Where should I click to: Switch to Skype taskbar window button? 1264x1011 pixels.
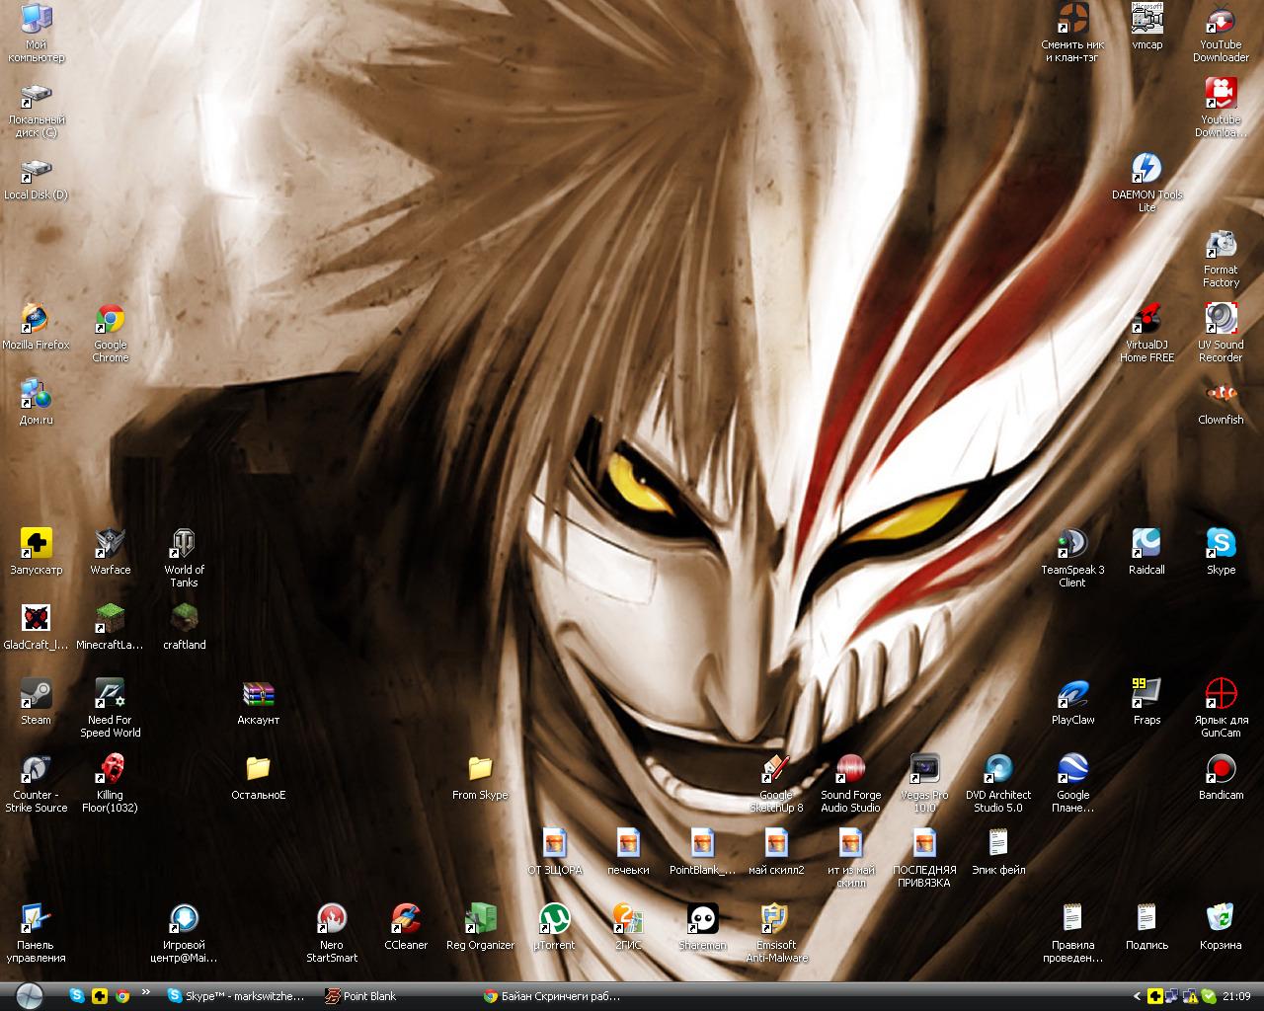(x=237, y=996)
